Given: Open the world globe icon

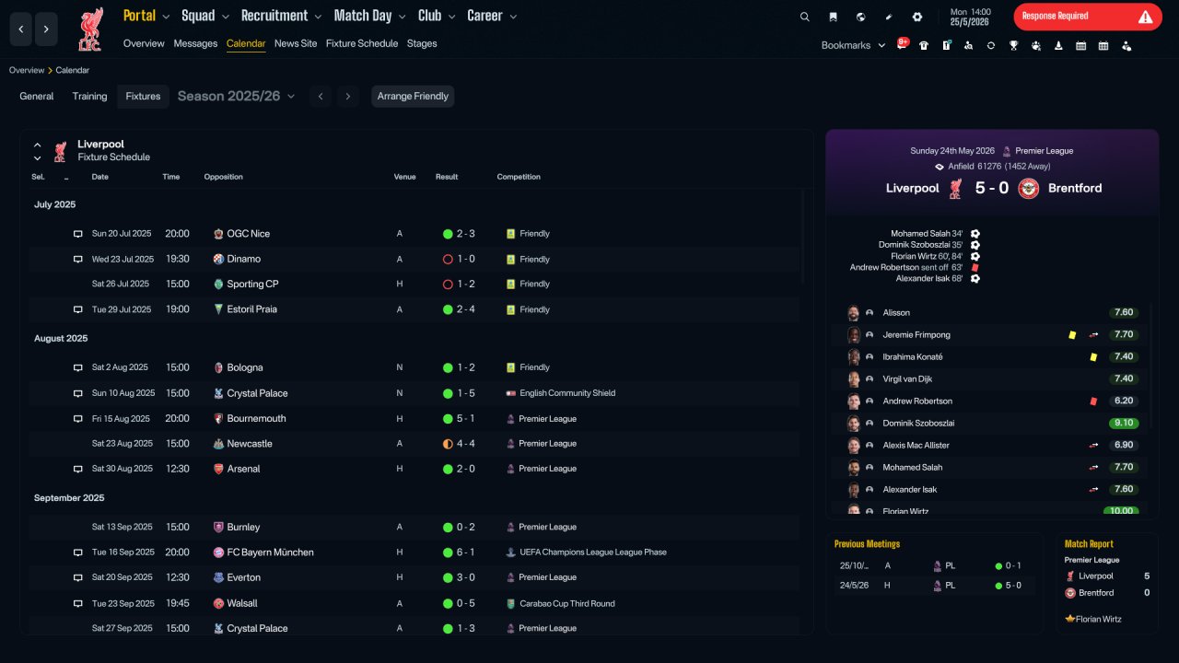Looking at the screenshot, I should (860, 17).
